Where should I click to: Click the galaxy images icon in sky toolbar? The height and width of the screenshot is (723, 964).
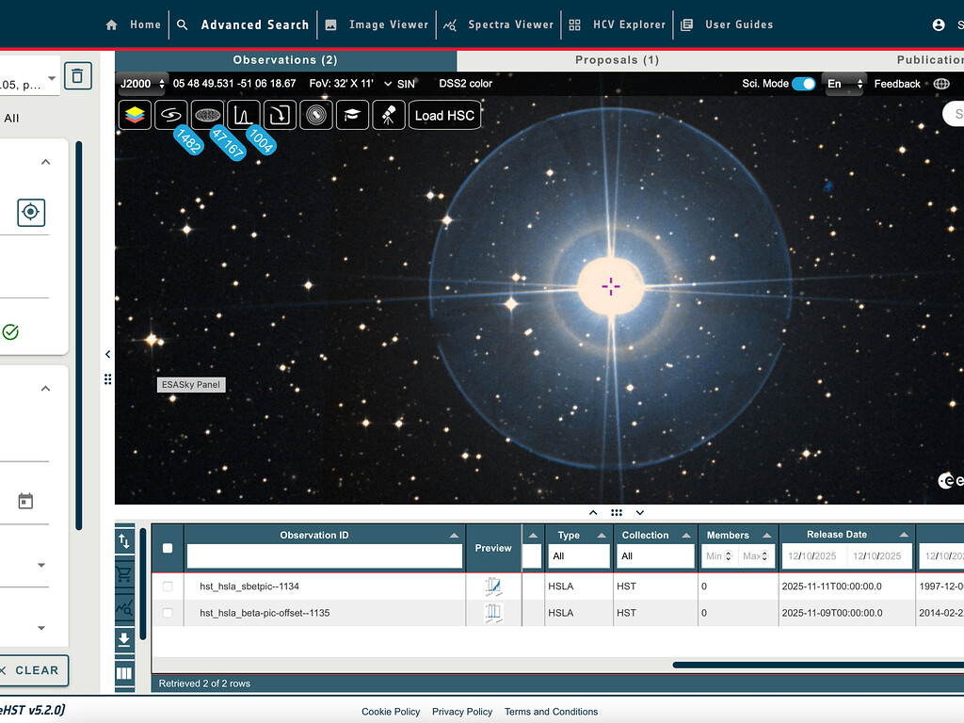pyautogui.click(x=171, y=116)
